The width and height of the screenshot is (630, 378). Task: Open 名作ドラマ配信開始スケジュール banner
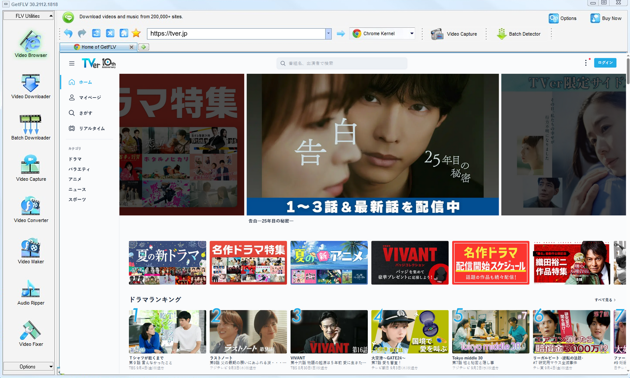coord(491,263)
